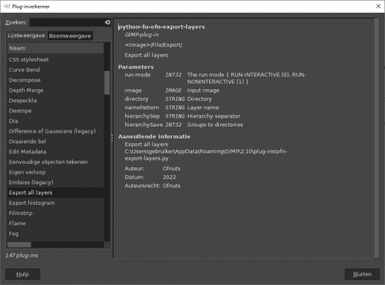Image resolution: width=385 pixels, height=285 pixels.
Task: Select Eenvoudige objecten tekenen
Action: tap(55, 162)
